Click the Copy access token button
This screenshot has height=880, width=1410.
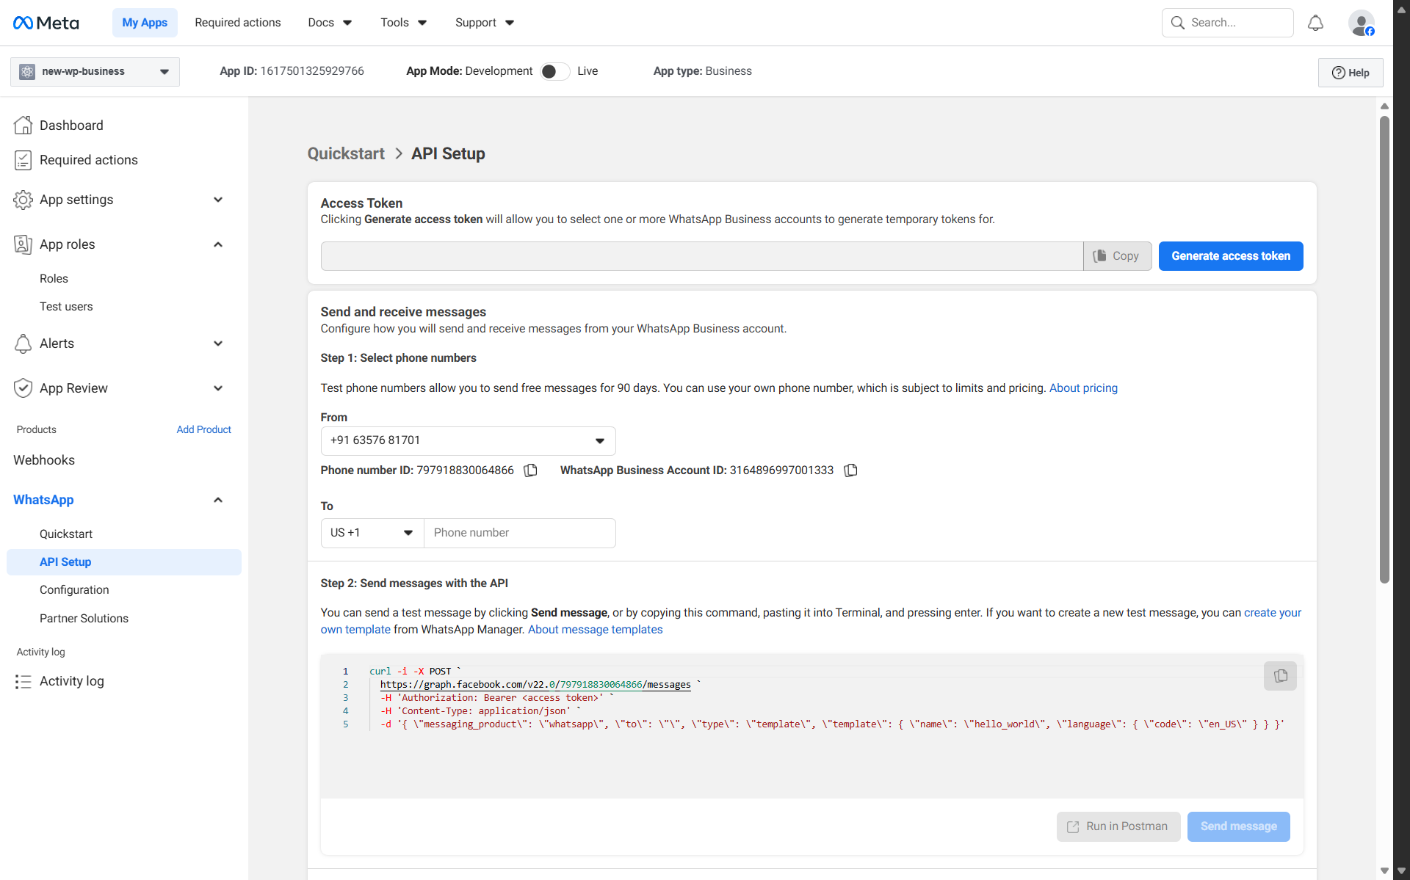tap(1117, 256)
